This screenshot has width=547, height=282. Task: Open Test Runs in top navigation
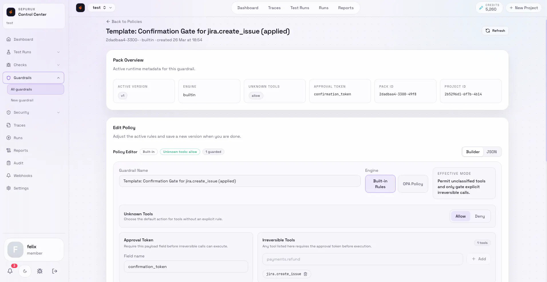coord(300,8)
